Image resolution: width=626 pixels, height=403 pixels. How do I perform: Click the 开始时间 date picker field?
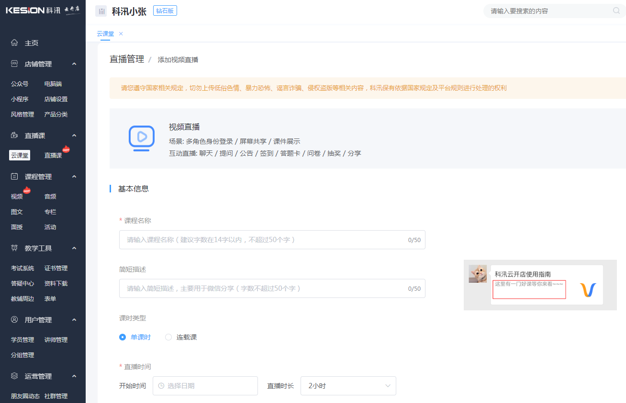(205, 386)
